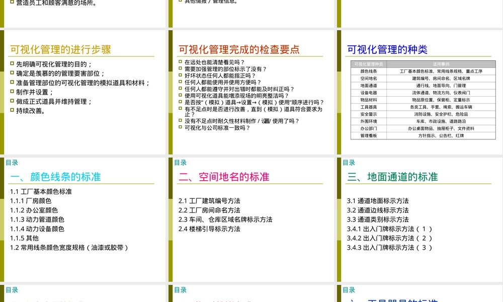Open the 可视化管理的种类 slide thumbnail
Viewport: 503px width, 302px height.
(420, 93)
